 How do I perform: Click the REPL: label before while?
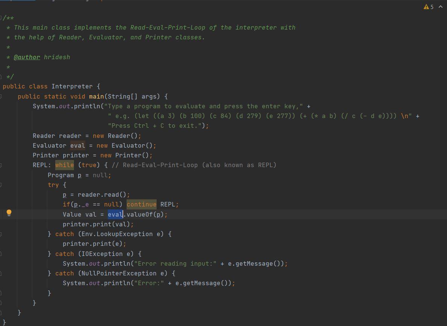(42, 165)
